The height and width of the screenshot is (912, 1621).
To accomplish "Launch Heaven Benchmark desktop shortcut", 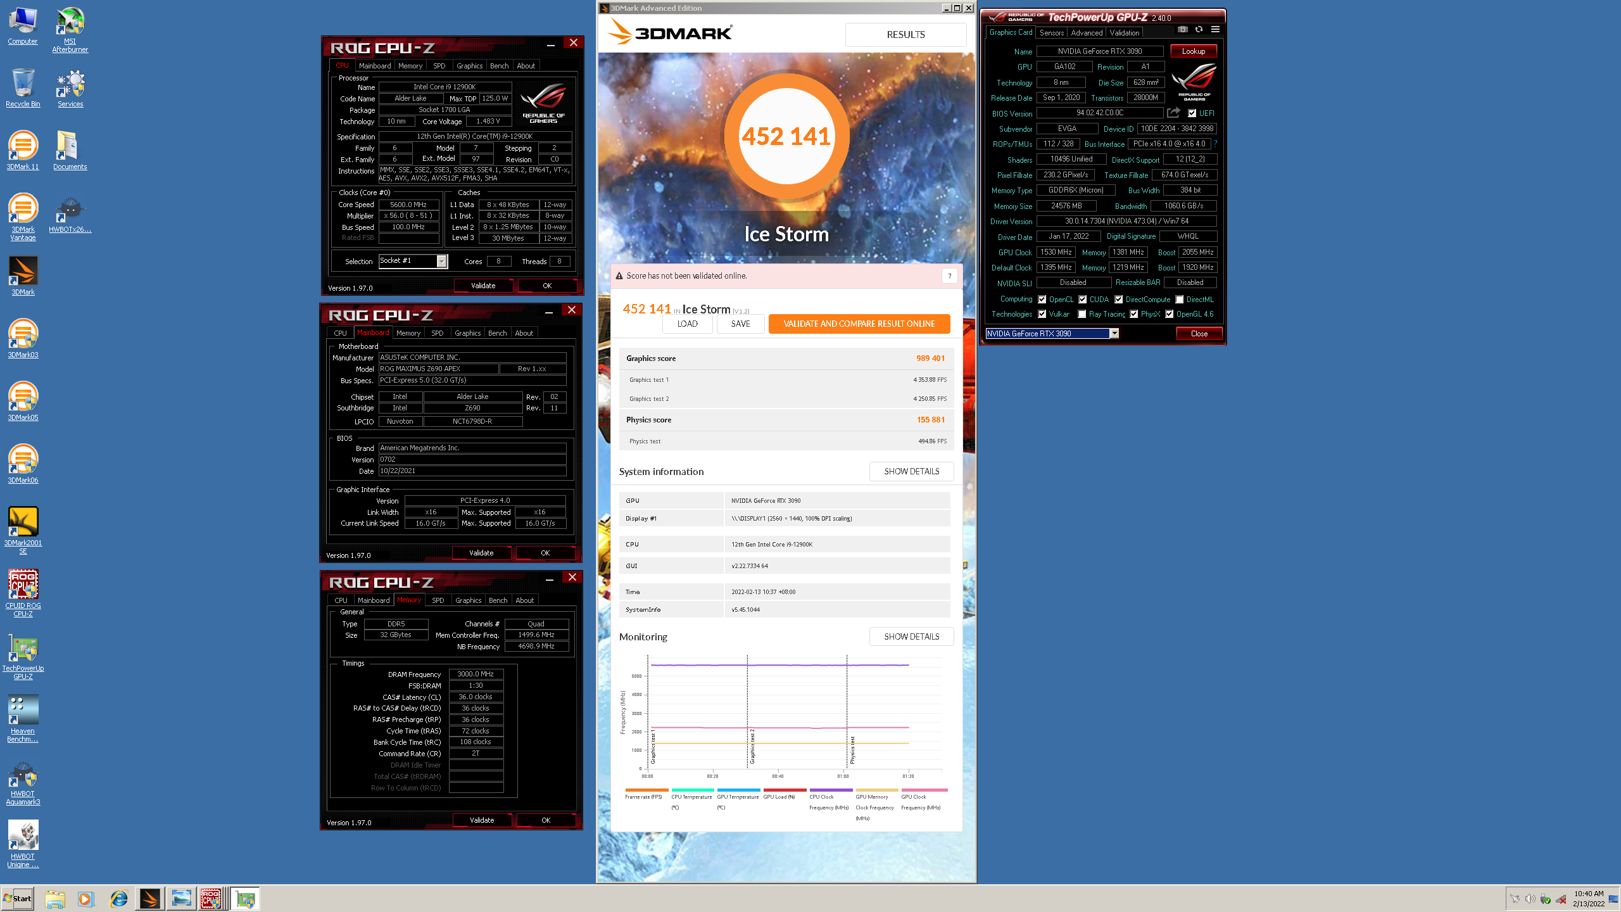I will [23, 719].
